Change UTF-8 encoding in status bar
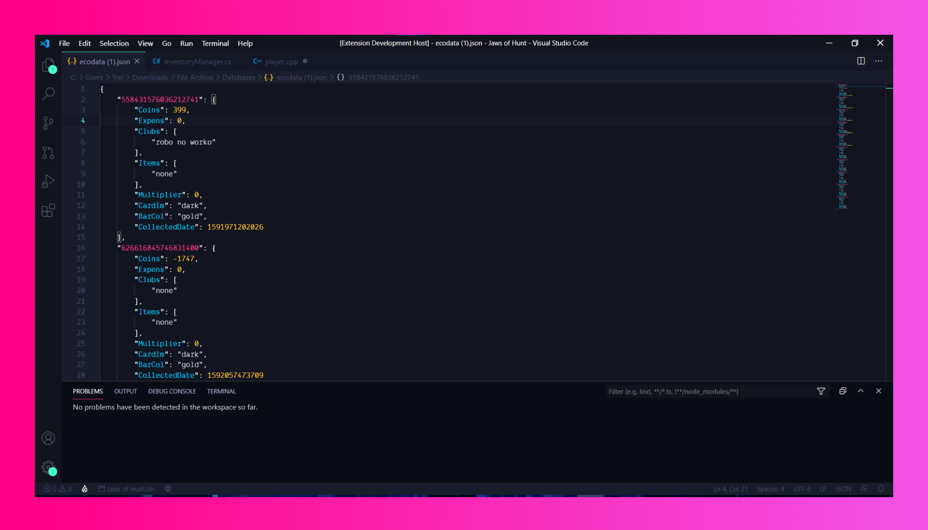 point(801,489)
